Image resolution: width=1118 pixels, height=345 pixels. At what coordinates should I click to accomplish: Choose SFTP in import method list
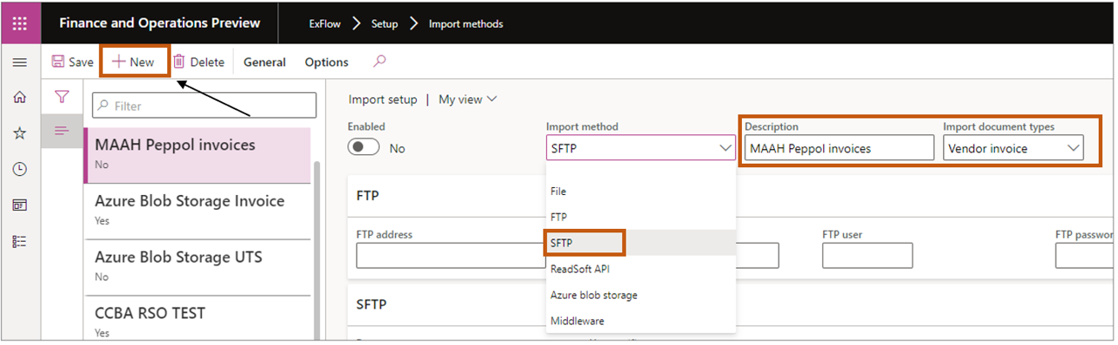coord(641,243)
